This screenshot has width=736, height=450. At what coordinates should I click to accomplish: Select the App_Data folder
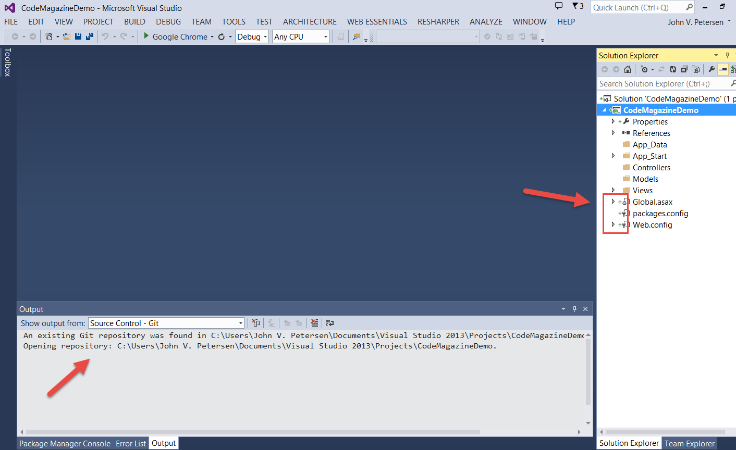tap(649, 144)
